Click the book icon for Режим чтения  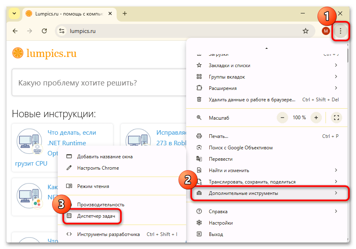69,186
